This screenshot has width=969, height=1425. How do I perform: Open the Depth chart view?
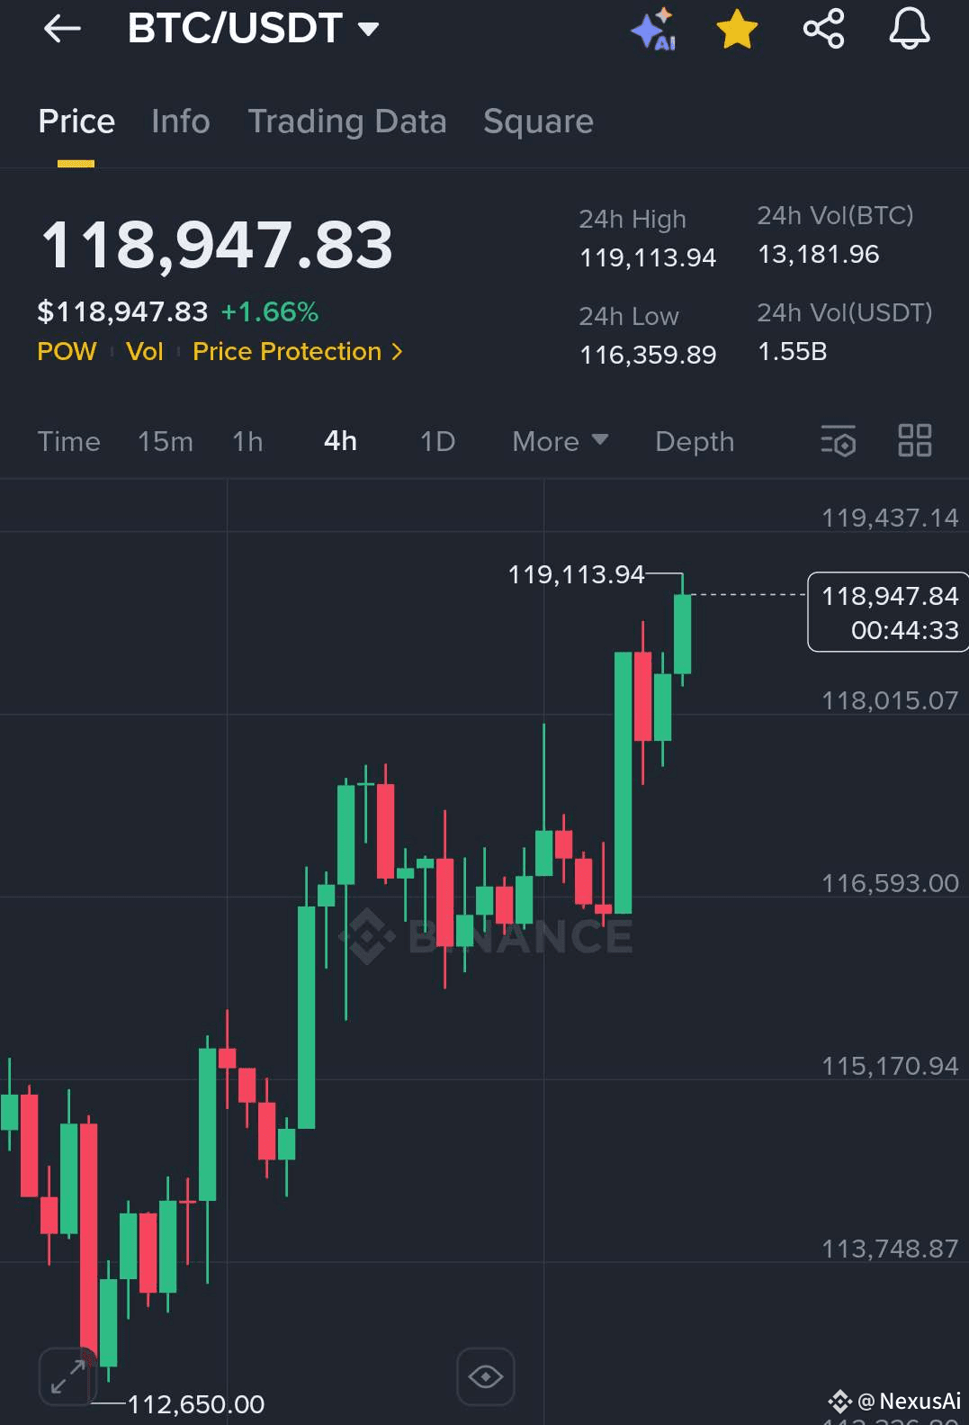(x=695, y=441)
